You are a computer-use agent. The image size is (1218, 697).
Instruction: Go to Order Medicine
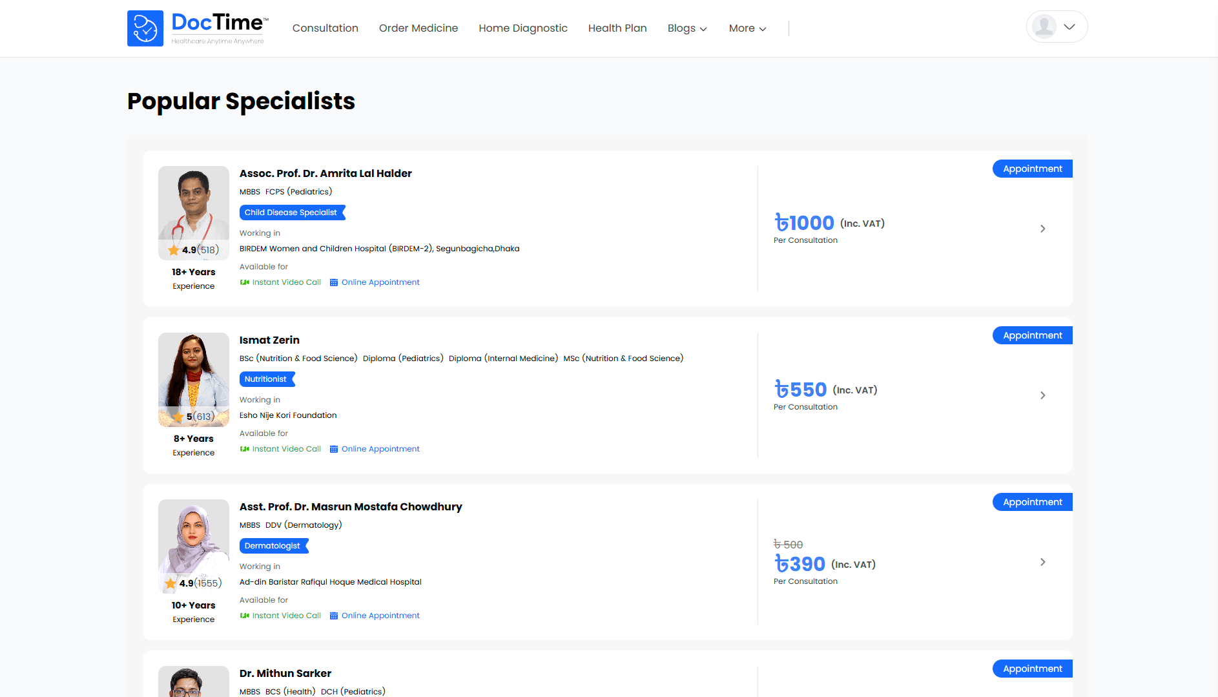point(418,28)
